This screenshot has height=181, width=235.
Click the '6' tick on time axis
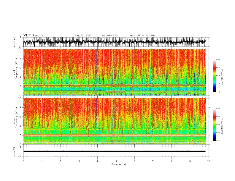coord(134,161)
